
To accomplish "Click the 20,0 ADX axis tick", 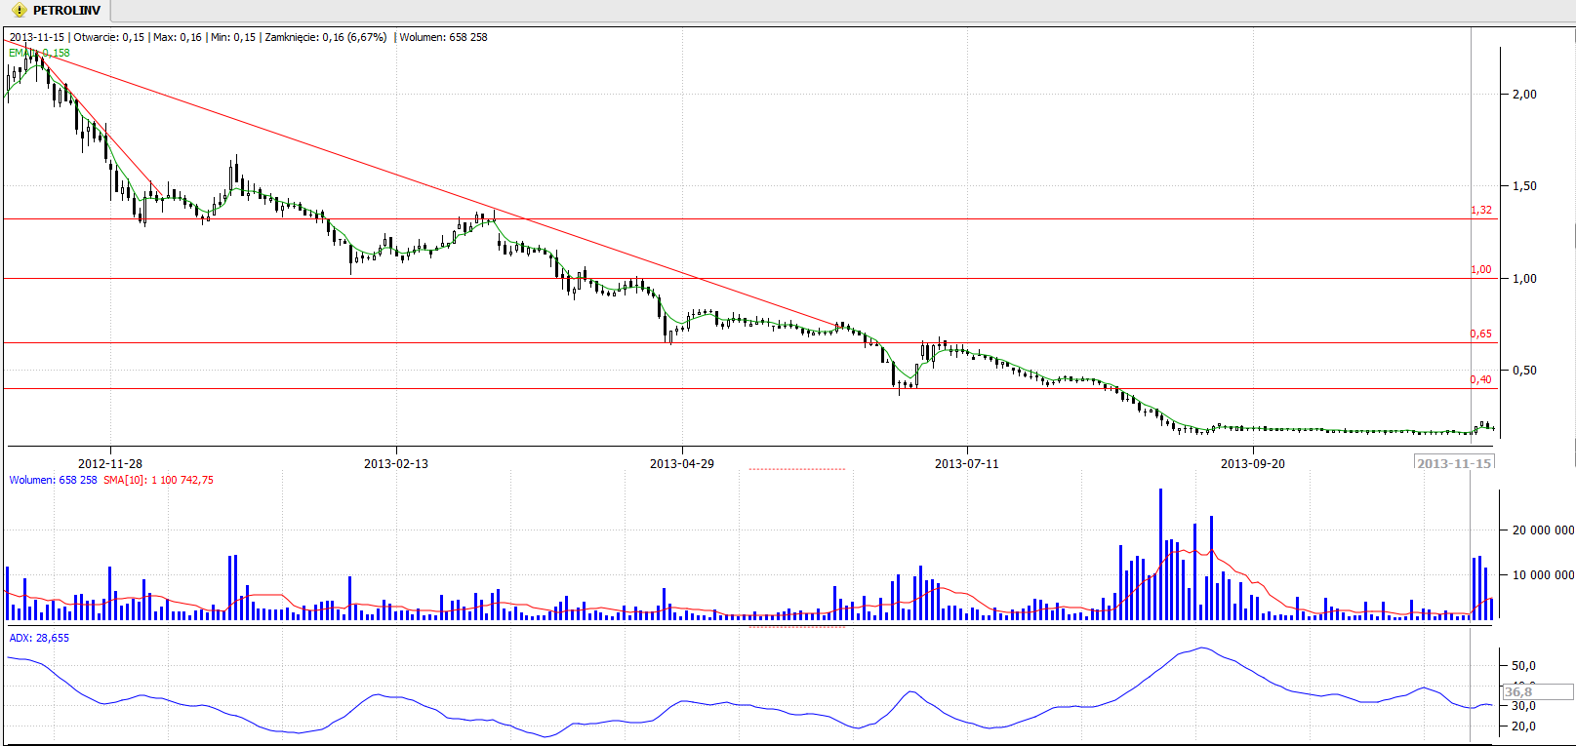I will pyautogui.click(x=1524, y=726).
